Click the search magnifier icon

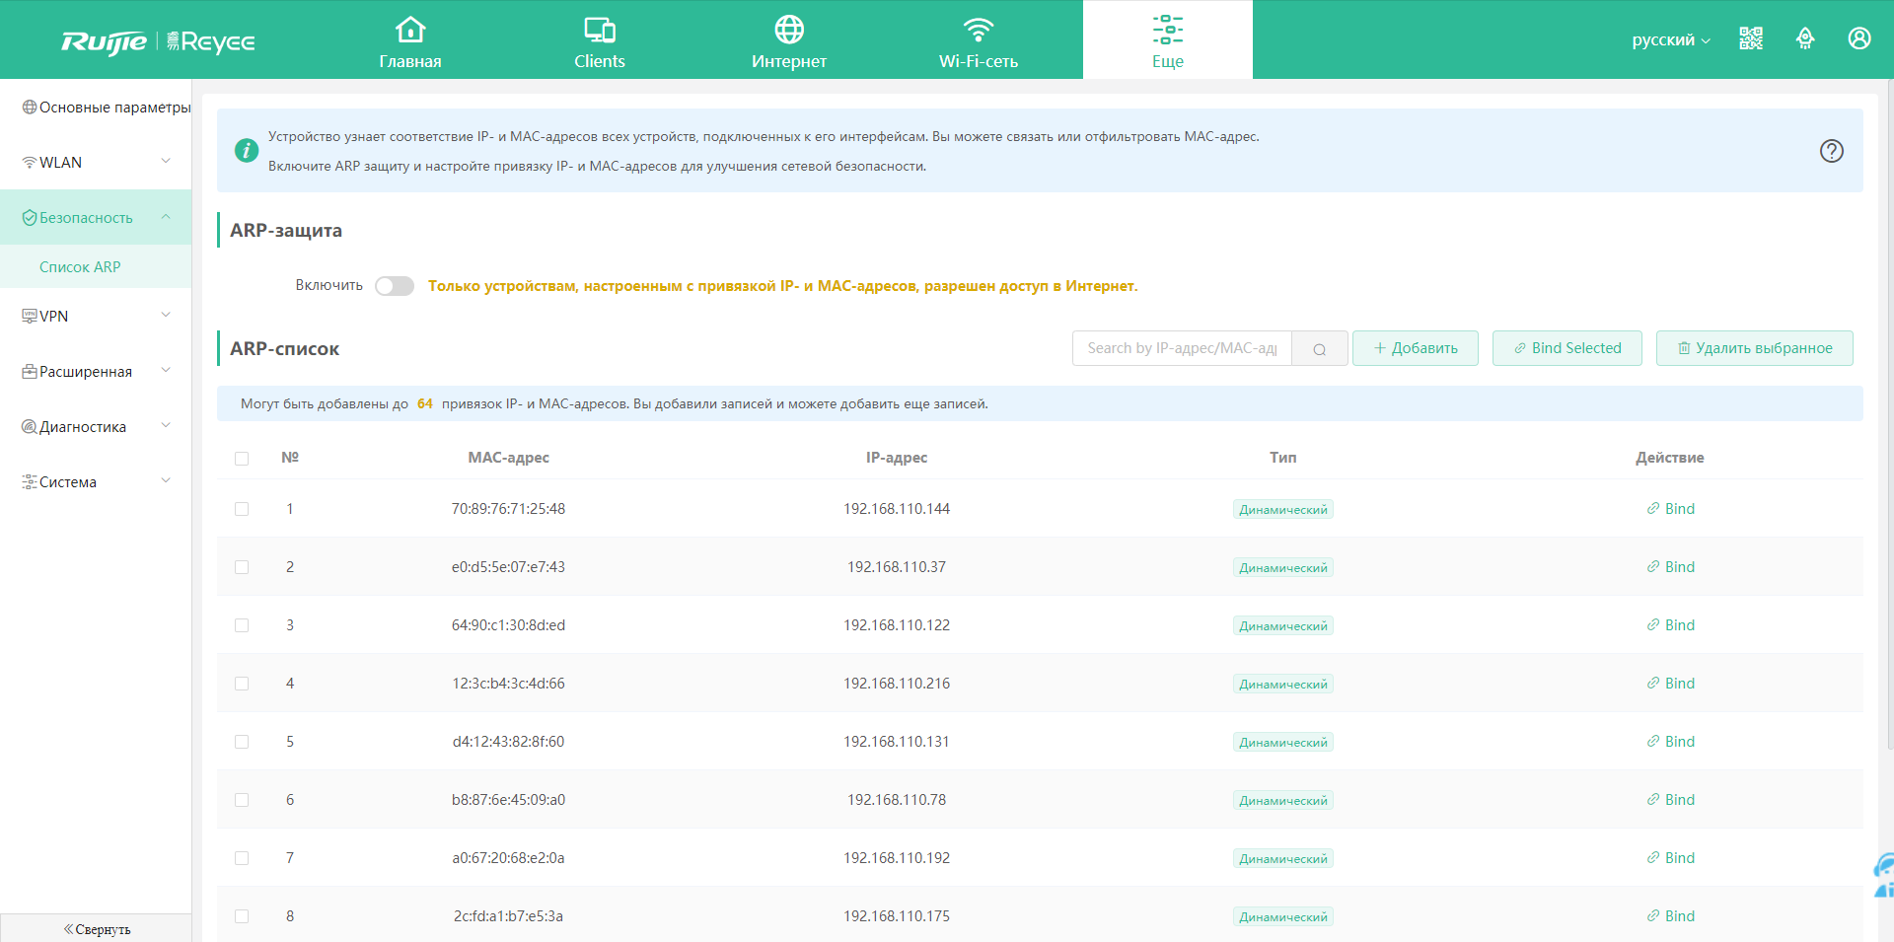click(x=1320, y=348)
